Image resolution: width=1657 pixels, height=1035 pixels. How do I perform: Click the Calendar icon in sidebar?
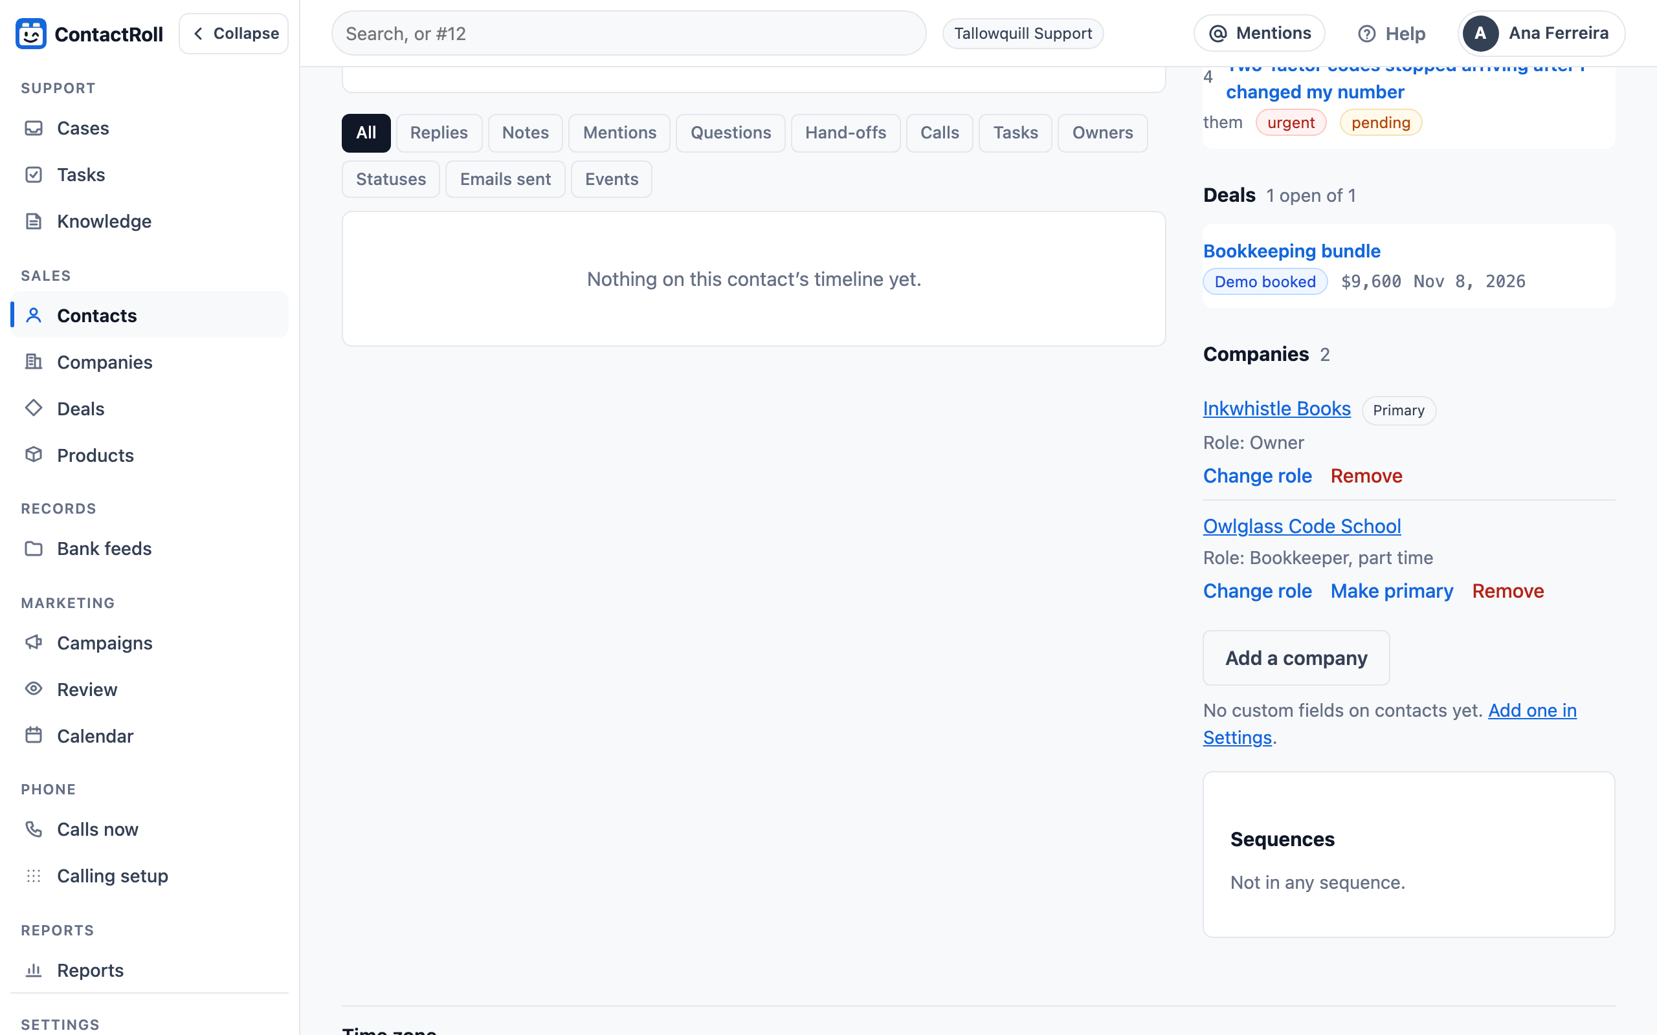(34, 736)
